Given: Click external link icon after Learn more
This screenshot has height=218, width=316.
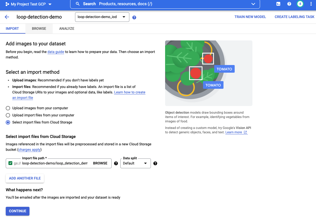Looking at the screenshot, I should (245, 132).
